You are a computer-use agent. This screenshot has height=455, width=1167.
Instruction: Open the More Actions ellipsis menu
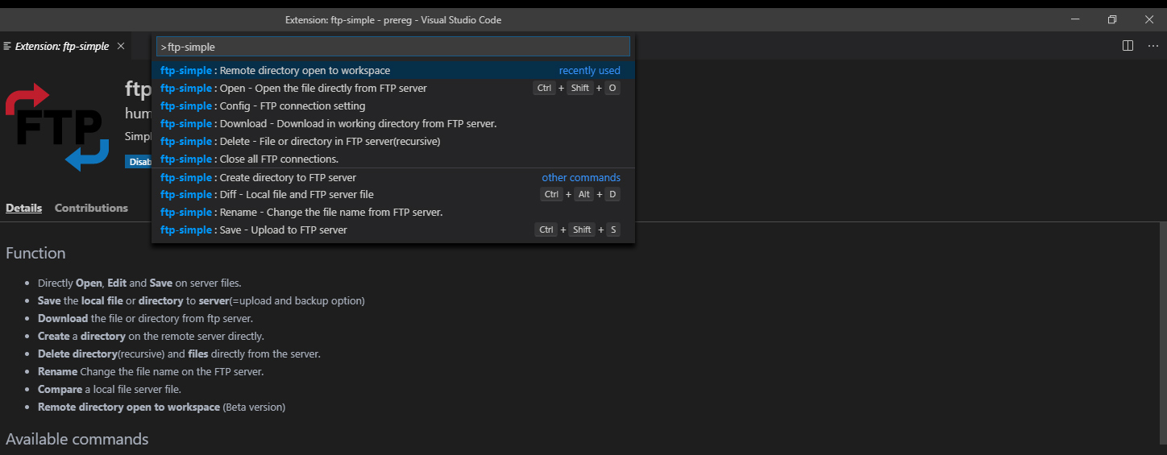(x=1153, y=46)
